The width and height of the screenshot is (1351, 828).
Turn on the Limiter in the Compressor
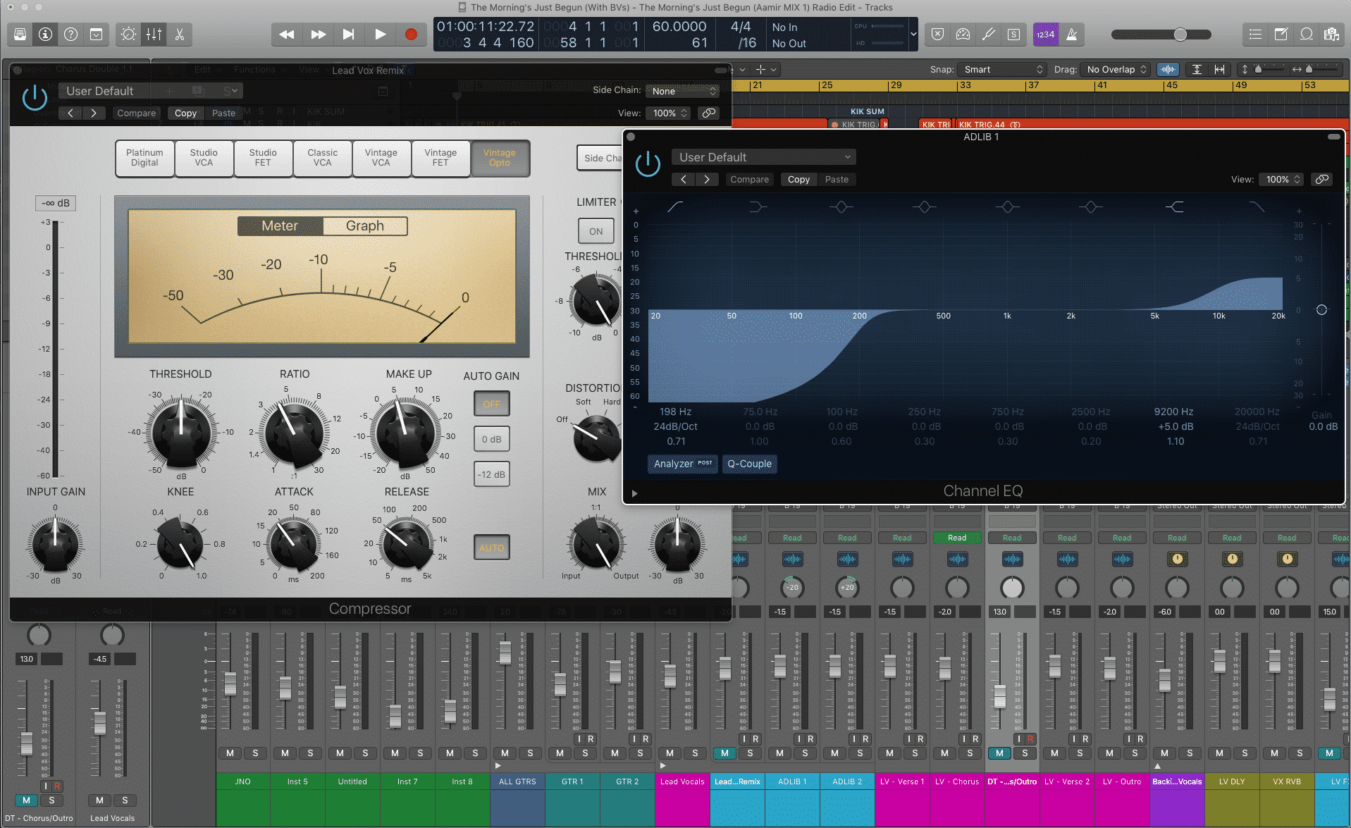tap(596, 230)
